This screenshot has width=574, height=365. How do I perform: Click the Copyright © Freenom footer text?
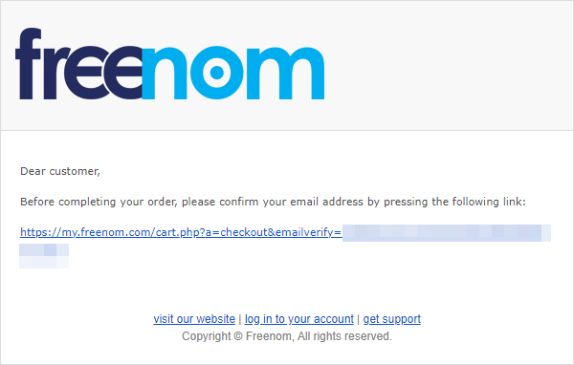(x=287, y=336)
